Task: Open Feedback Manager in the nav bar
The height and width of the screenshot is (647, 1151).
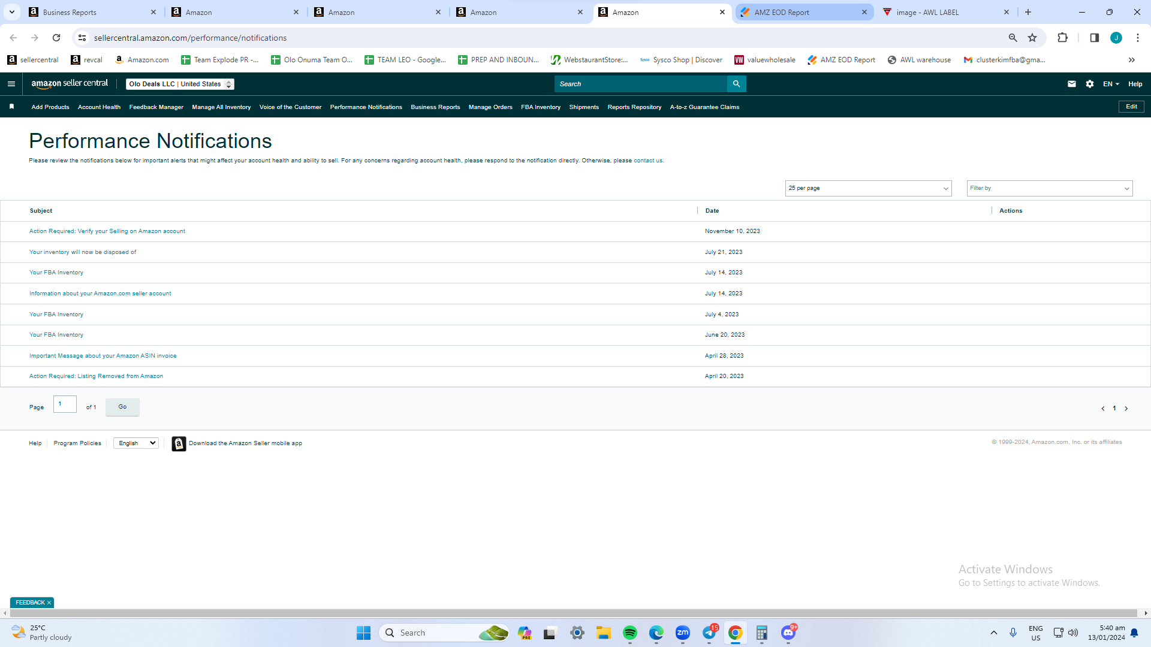Action: [x=156, y=107]
